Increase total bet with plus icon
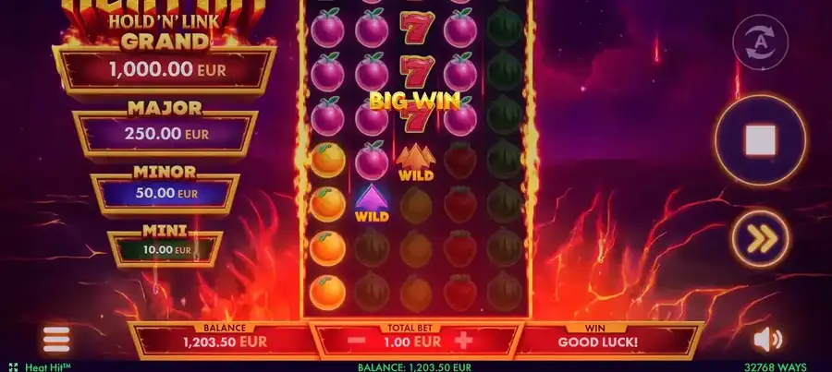This screenshot has height=372, width=832. [x=463, y=341]
